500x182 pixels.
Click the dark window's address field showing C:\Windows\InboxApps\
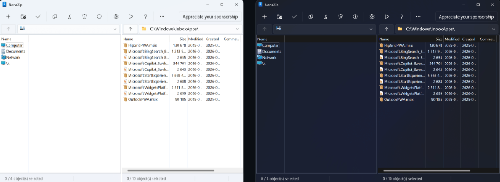coord(447,29)
